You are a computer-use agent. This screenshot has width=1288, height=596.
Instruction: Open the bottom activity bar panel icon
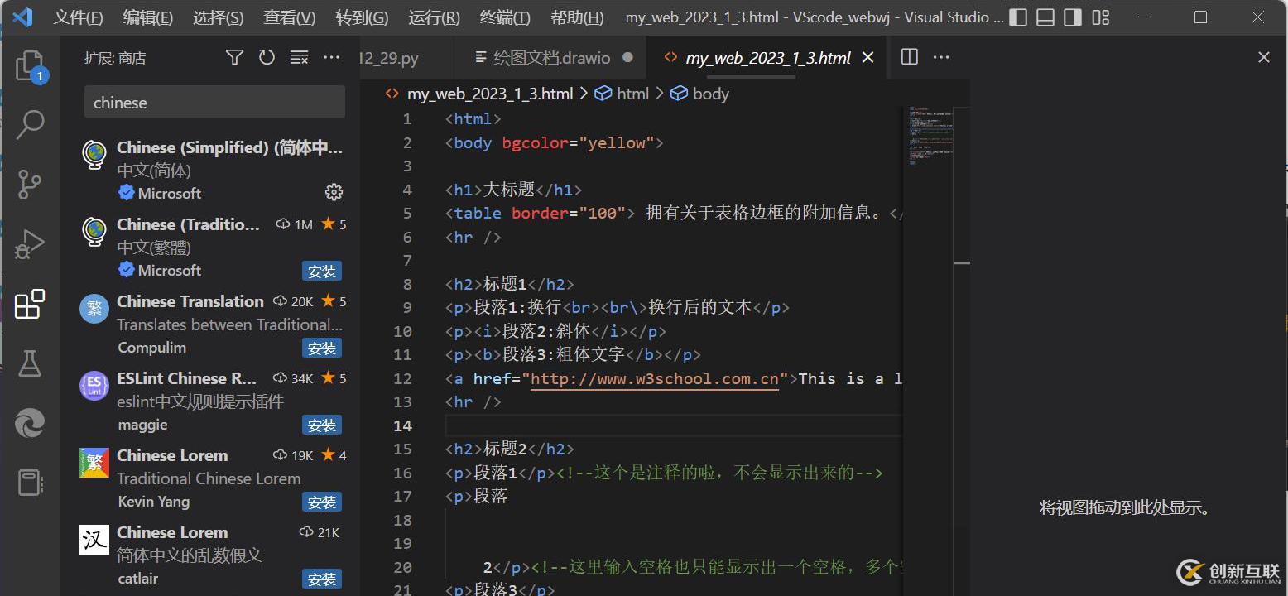click(x=30, y=483)
